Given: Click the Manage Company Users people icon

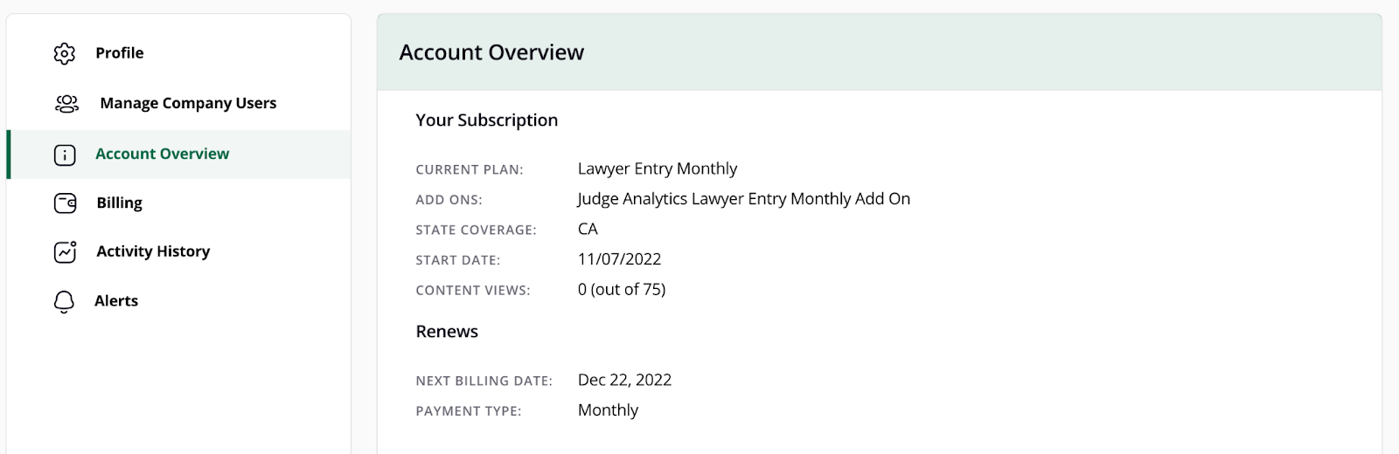Looking at the screenshot, I should (x=66, y=104).
